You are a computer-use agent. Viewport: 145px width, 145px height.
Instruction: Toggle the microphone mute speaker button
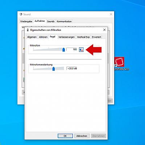(81, 50)
